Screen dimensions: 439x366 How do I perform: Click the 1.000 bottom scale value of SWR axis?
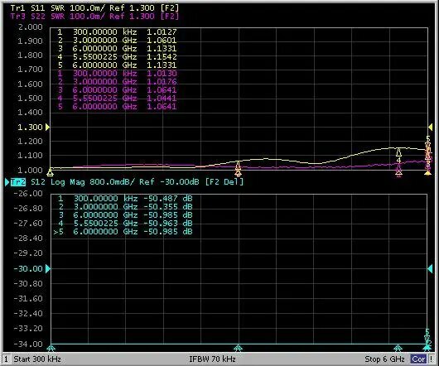coord(31,170)
